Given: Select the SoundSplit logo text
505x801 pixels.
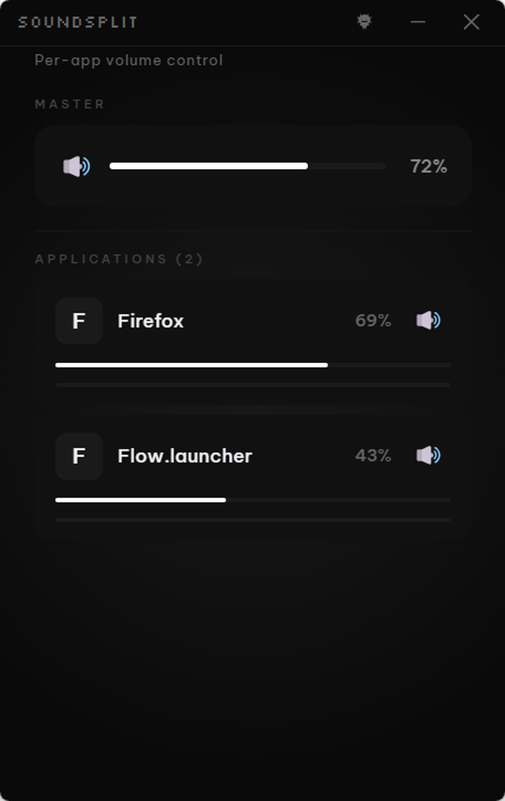Looking at the screenshot, I should click(x=78, y=22).
